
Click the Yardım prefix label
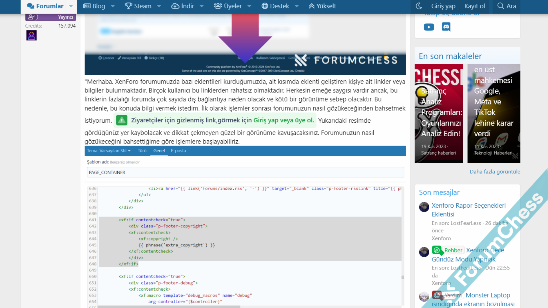pyautogui.click(x=448, y=295)
